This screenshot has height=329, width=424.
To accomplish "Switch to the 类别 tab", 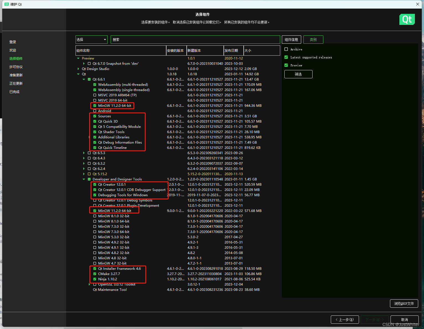I will (x=313, y=39).
